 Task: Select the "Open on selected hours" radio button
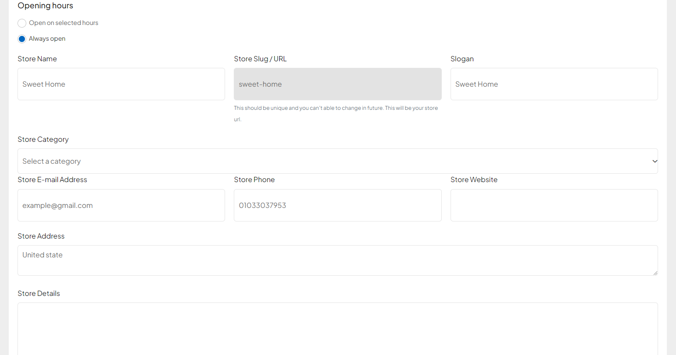pyautogui.click(x=22, y=23)
